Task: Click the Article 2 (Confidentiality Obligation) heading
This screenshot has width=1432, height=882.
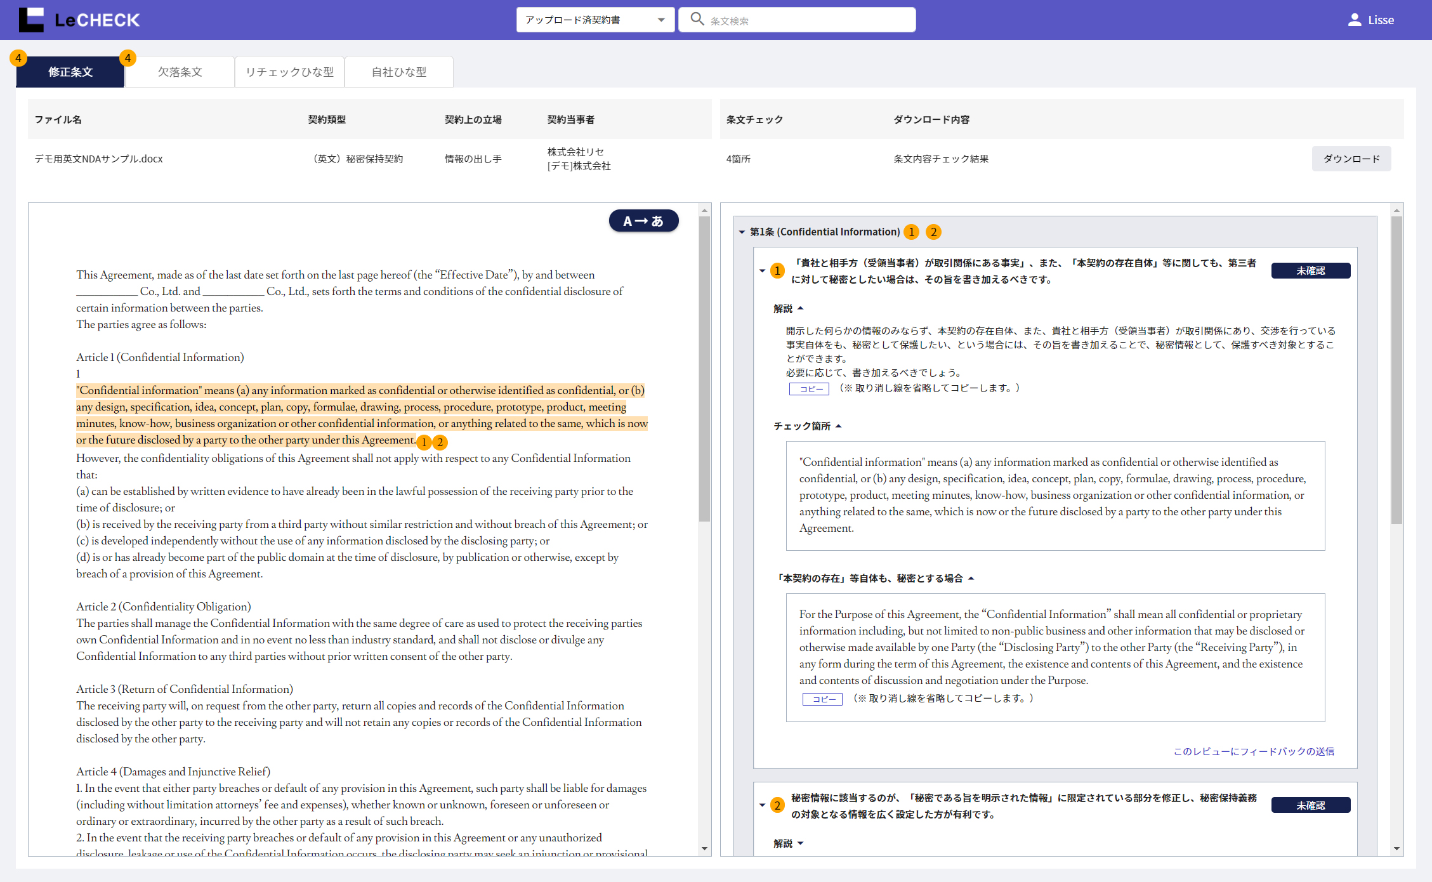Action: [164, 607]
